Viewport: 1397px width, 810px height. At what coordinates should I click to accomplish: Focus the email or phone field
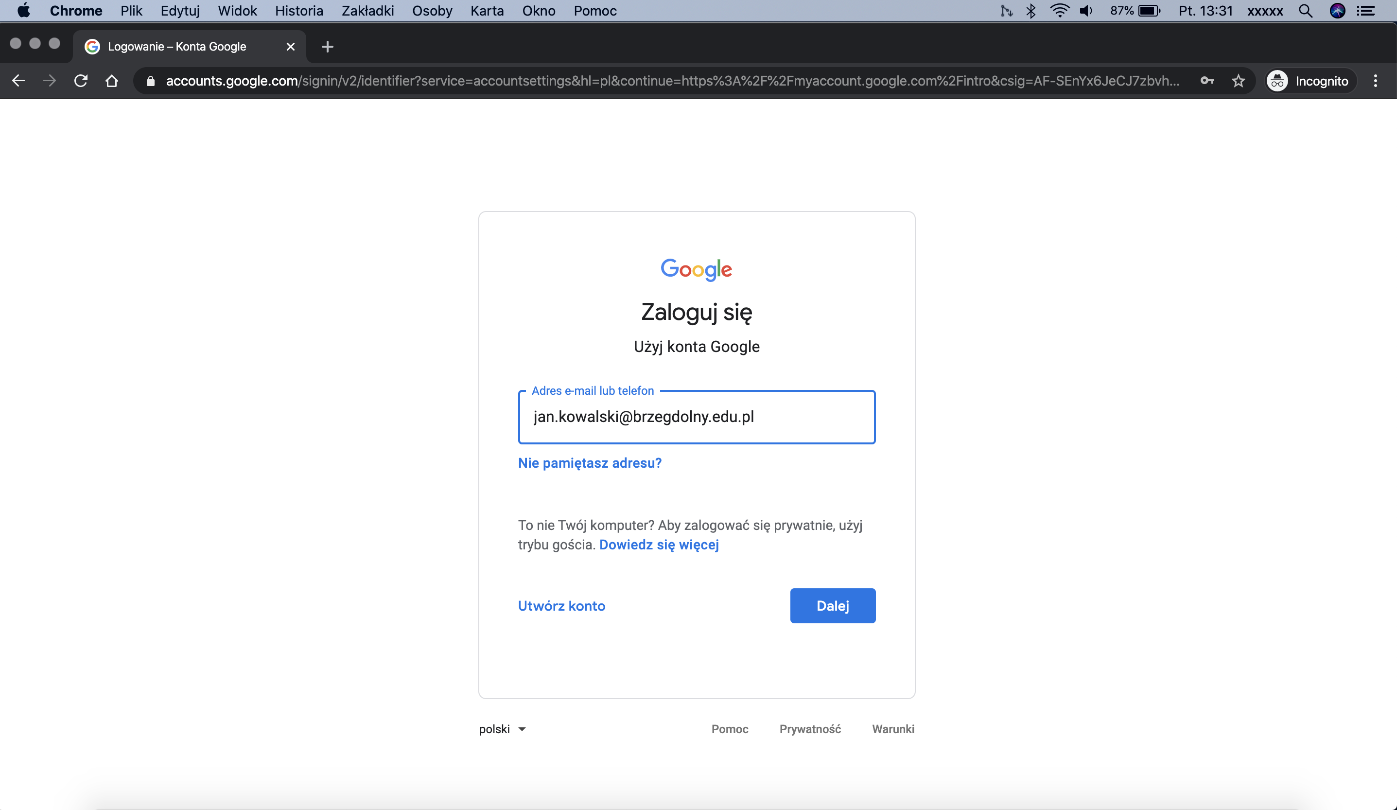pos(697,417)
